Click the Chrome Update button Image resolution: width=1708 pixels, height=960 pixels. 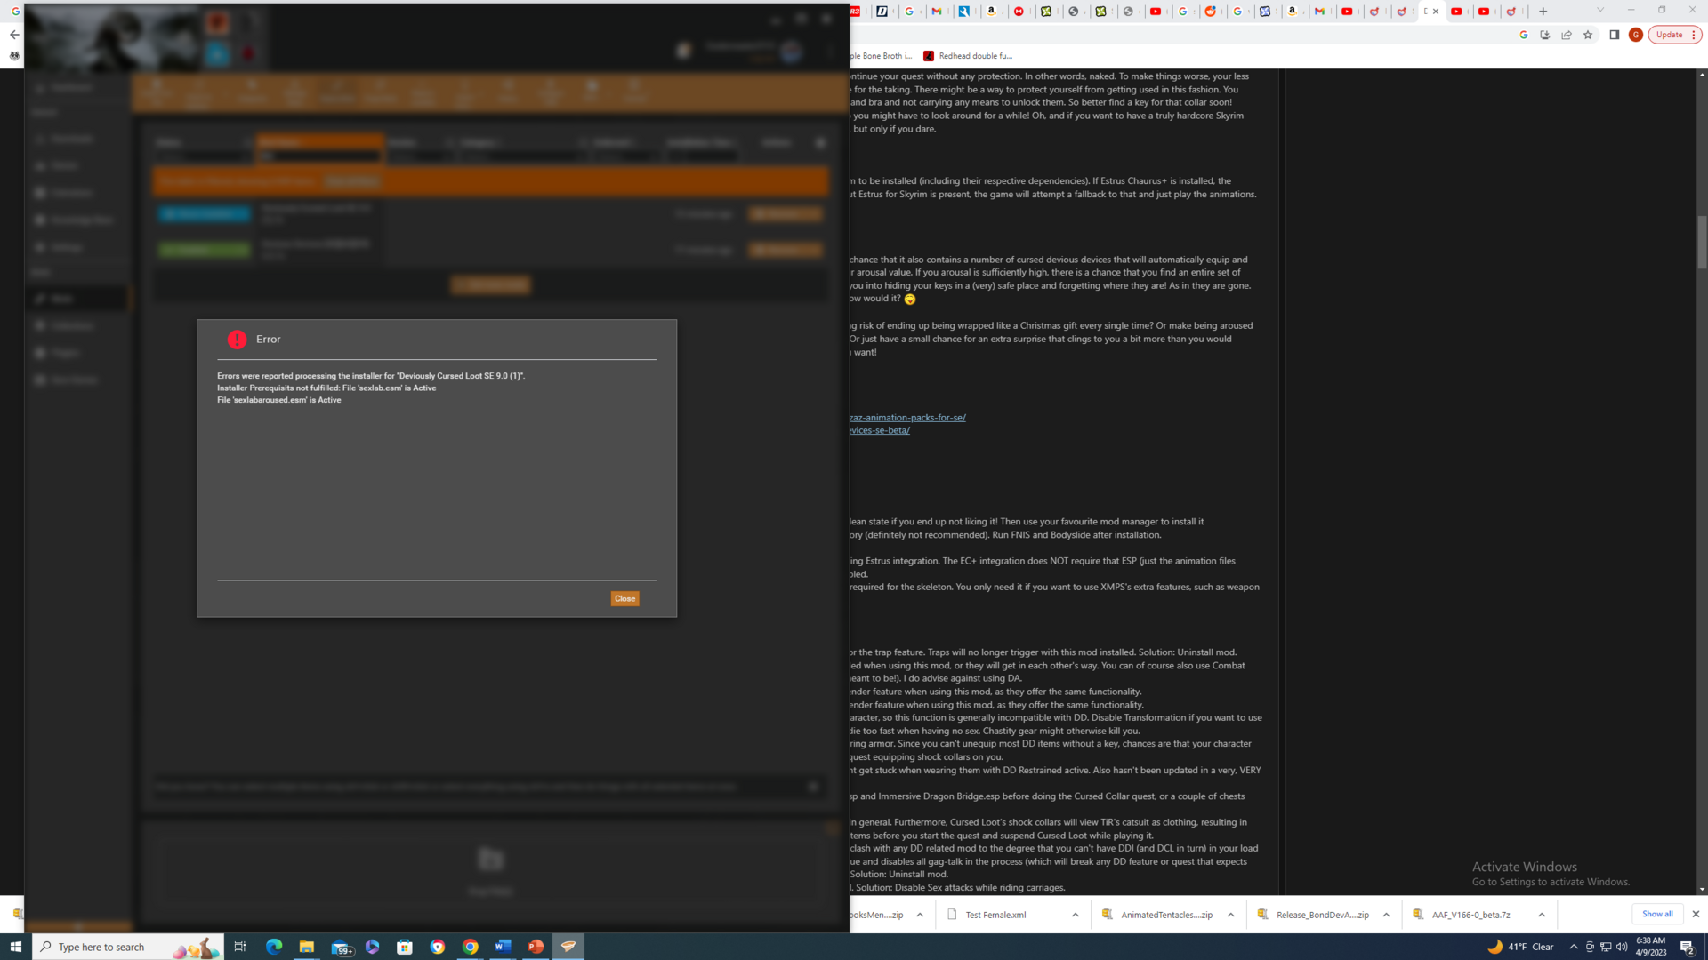(1669, 35)
